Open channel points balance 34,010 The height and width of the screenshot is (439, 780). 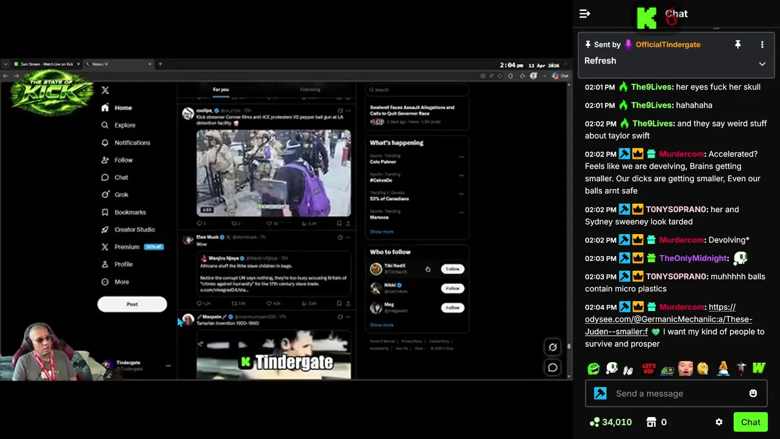[611, 422]
